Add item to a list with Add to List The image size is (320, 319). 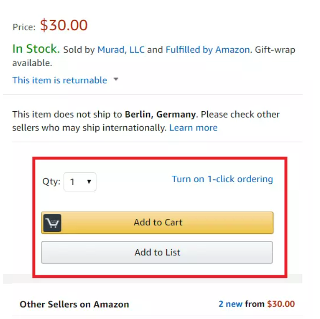tap(157, 252)
